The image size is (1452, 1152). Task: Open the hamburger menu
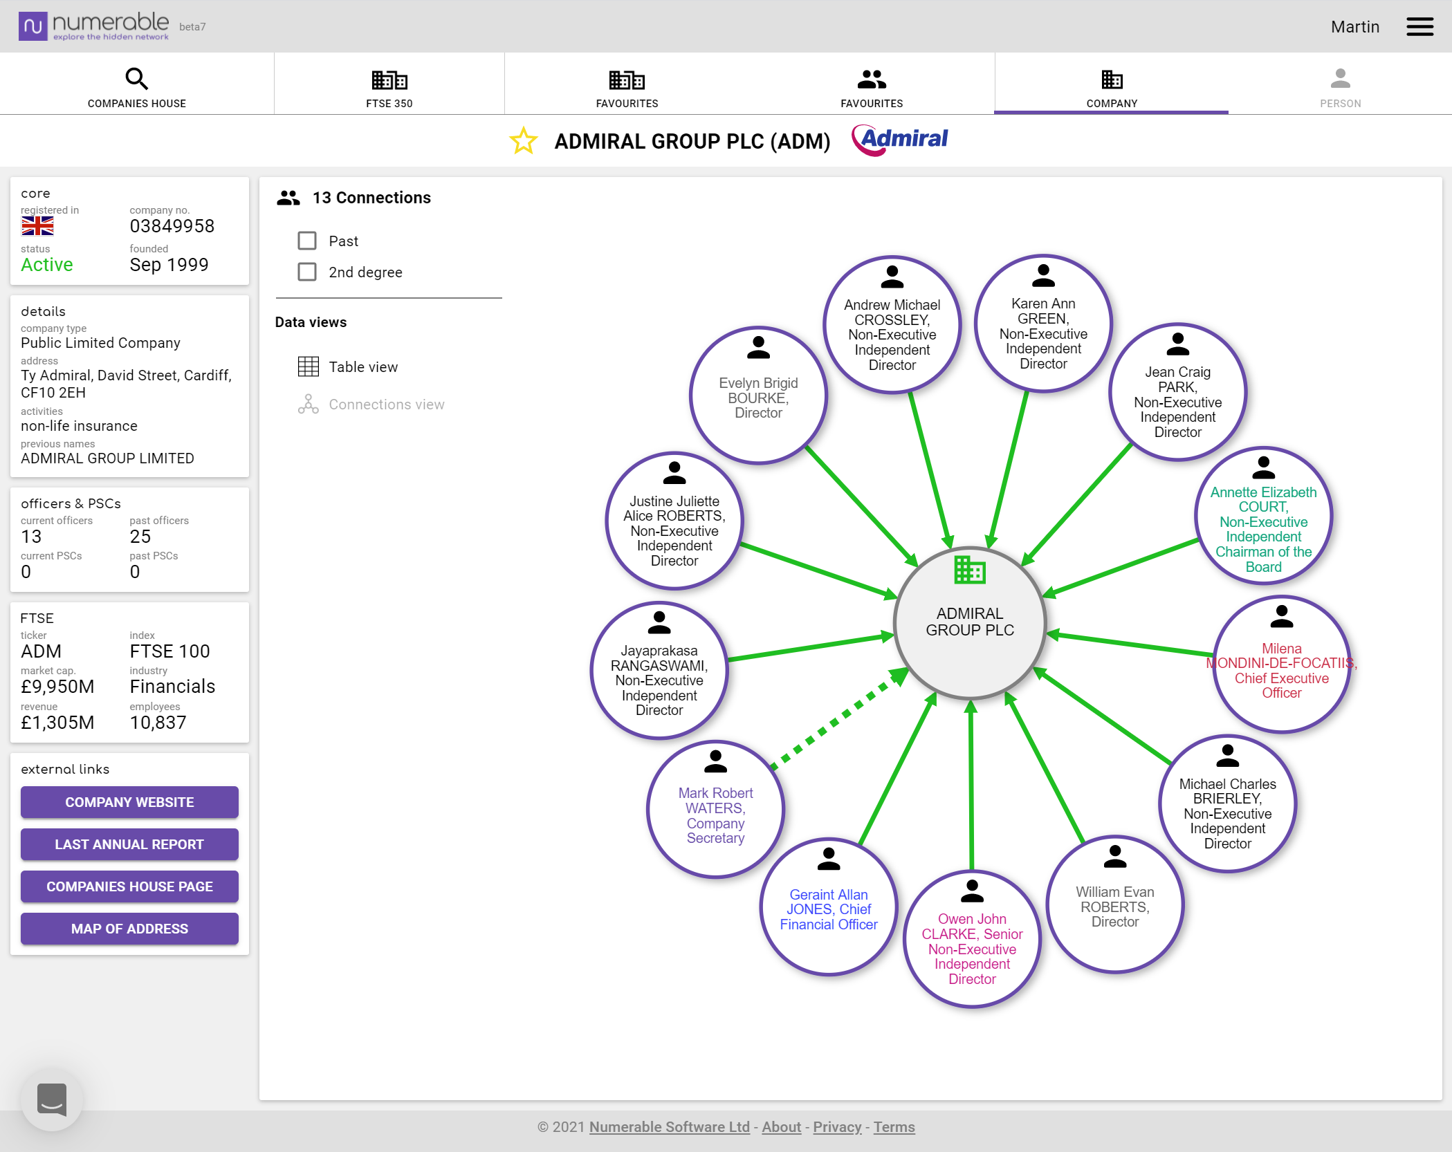1419,26
